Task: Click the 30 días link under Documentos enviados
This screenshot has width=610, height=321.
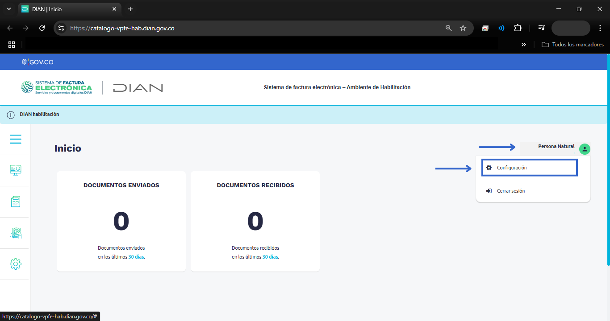Action: (136, 257)
